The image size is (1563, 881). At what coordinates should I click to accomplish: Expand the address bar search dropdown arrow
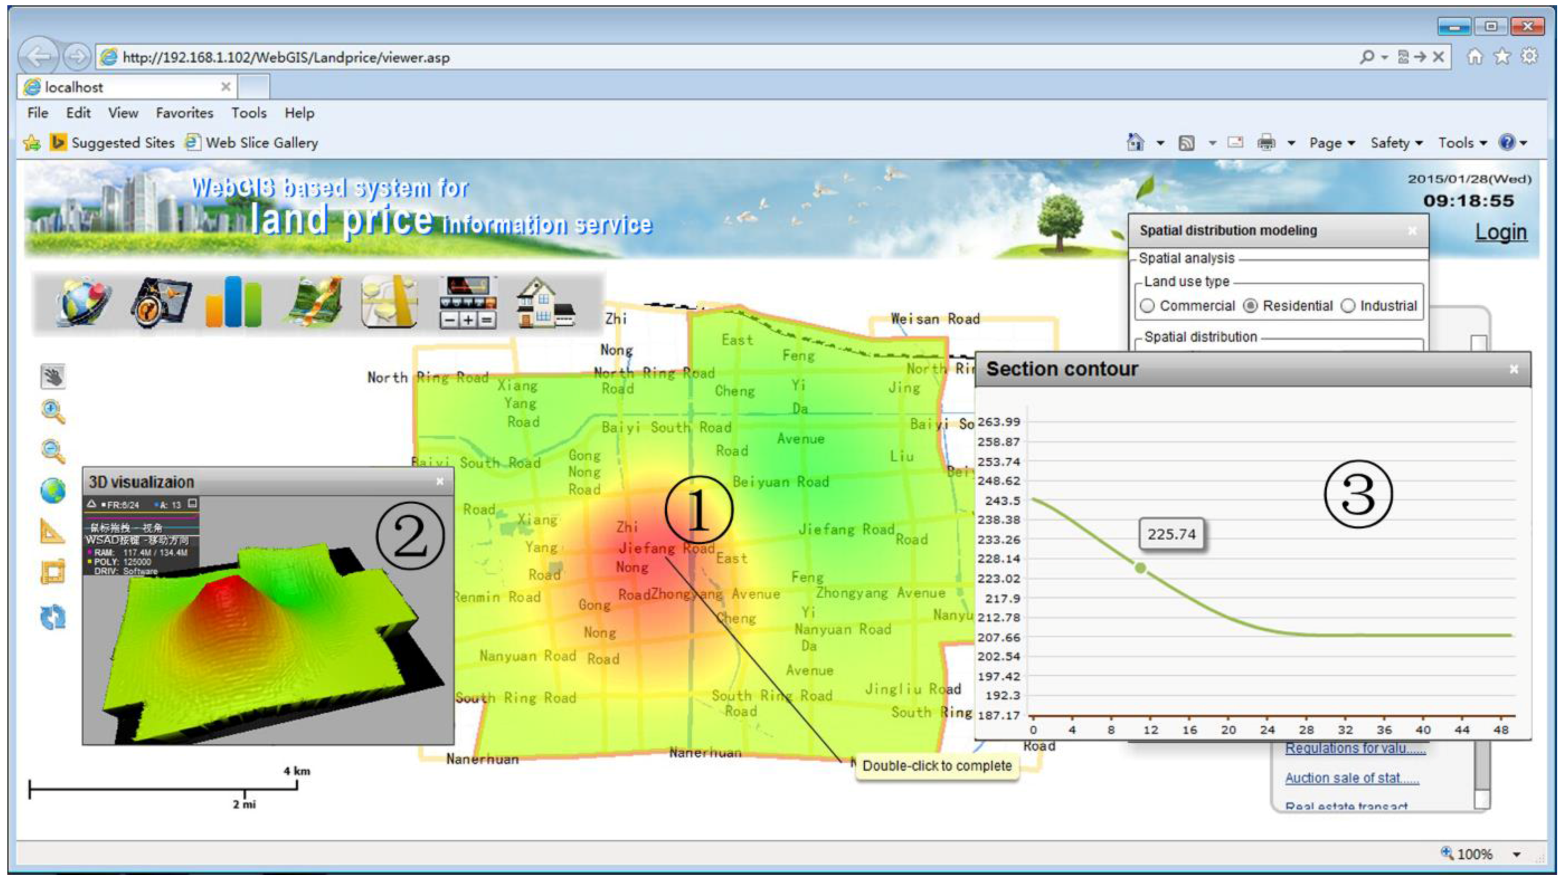[1384, 58]
